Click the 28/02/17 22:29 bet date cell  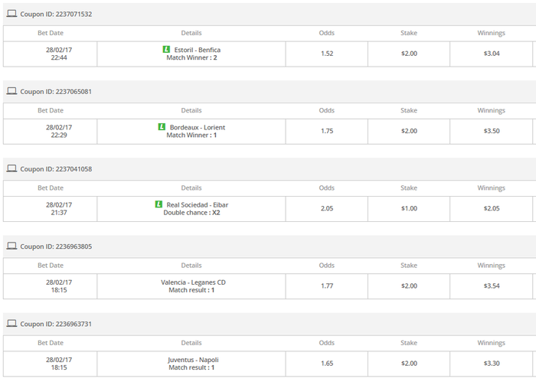pos(59,131)
